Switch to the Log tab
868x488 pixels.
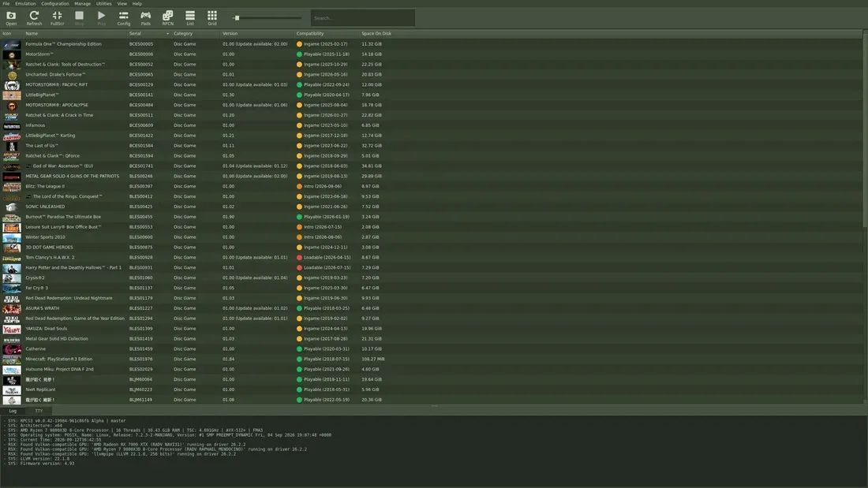(x=13, y=411)
